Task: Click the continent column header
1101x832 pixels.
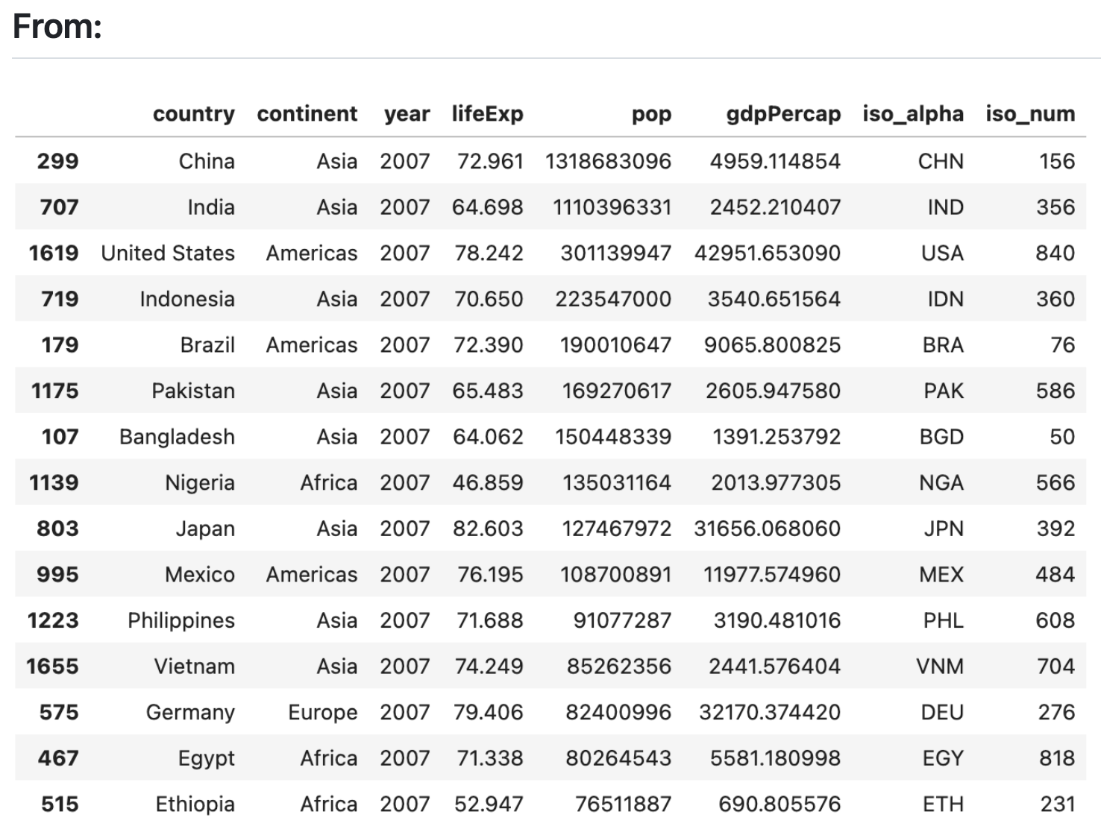Action: click(307, 114)
